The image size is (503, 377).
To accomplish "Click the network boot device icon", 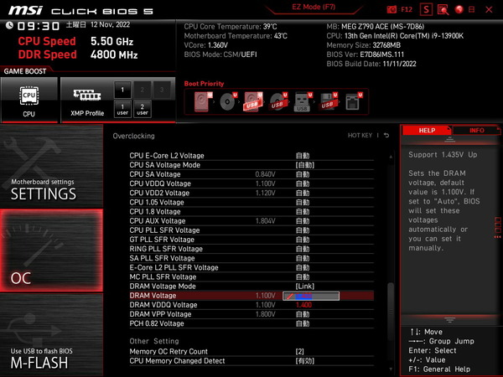I will tap(353, 101).
